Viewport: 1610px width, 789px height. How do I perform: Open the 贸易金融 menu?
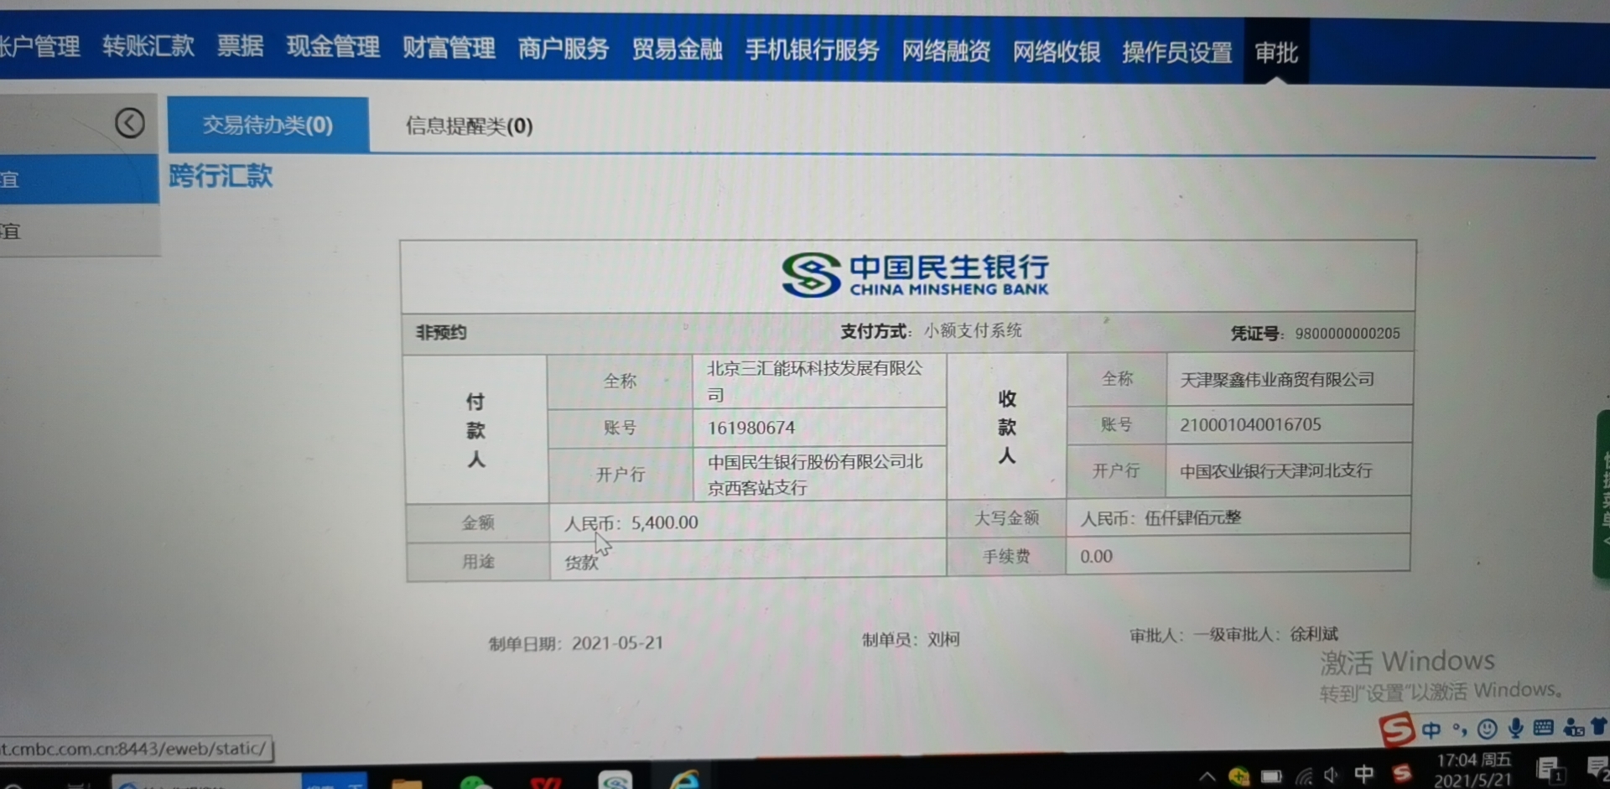pyautogui.click(x=677, y=49)
